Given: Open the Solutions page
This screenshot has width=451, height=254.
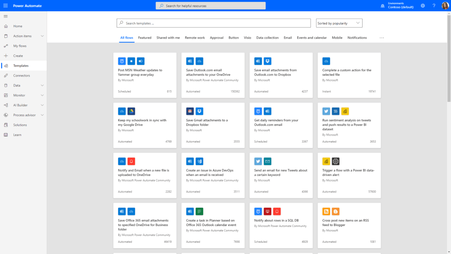Looking at the screenshot, I should click(x=20, y=125).
